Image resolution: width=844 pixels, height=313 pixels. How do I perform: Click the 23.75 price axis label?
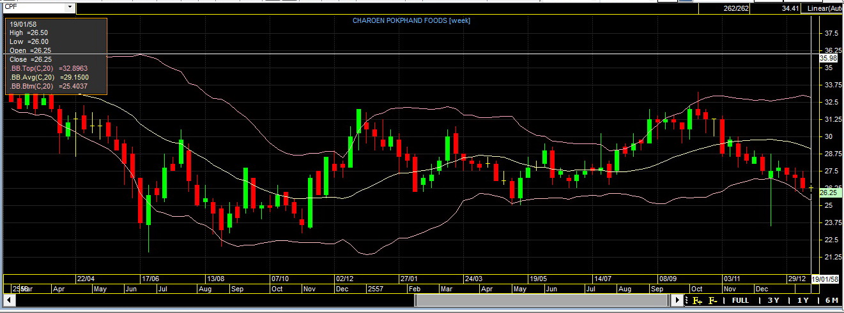832,222
